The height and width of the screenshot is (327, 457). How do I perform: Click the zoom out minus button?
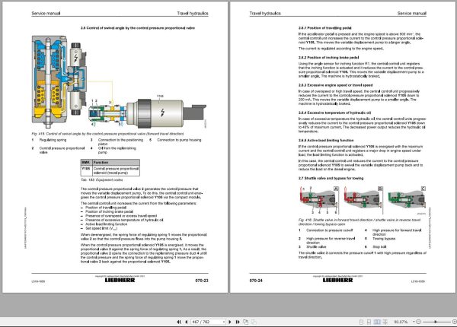pos(418,322)
